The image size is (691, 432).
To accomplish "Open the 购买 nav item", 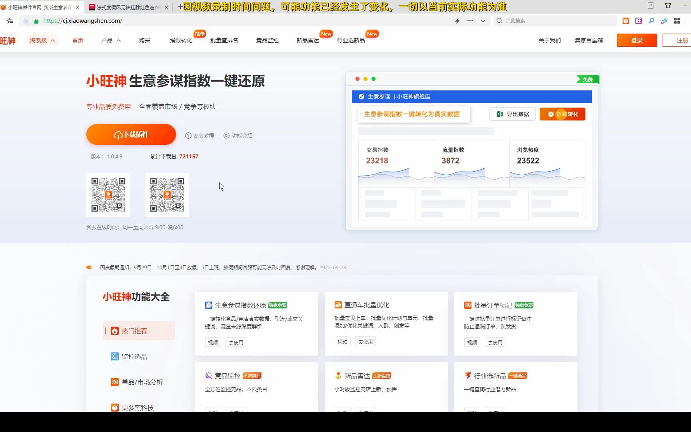I will [144, 40].
